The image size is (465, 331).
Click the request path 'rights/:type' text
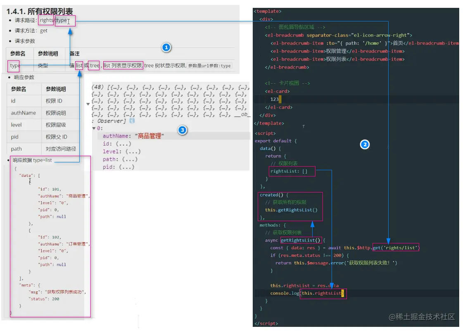[54, 20]
